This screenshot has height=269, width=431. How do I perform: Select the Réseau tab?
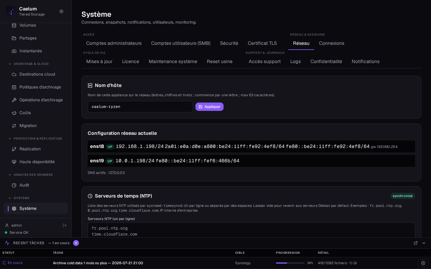[x=301, y=43]
